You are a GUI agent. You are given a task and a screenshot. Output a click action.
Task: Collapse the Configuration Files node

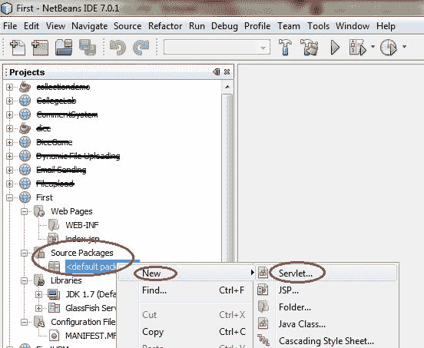click(24, 322)
